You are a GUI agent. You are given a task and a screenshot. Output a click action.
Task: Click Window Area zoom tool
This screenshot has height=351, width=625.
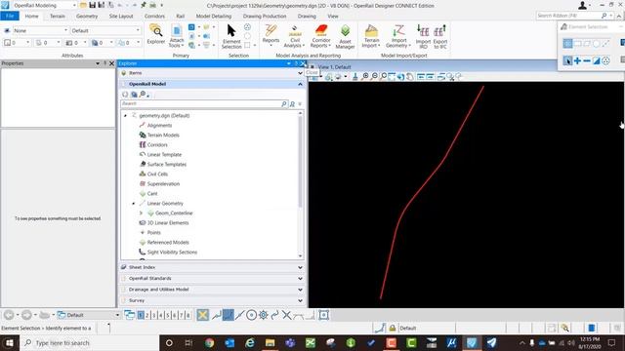tap(384, 76)
